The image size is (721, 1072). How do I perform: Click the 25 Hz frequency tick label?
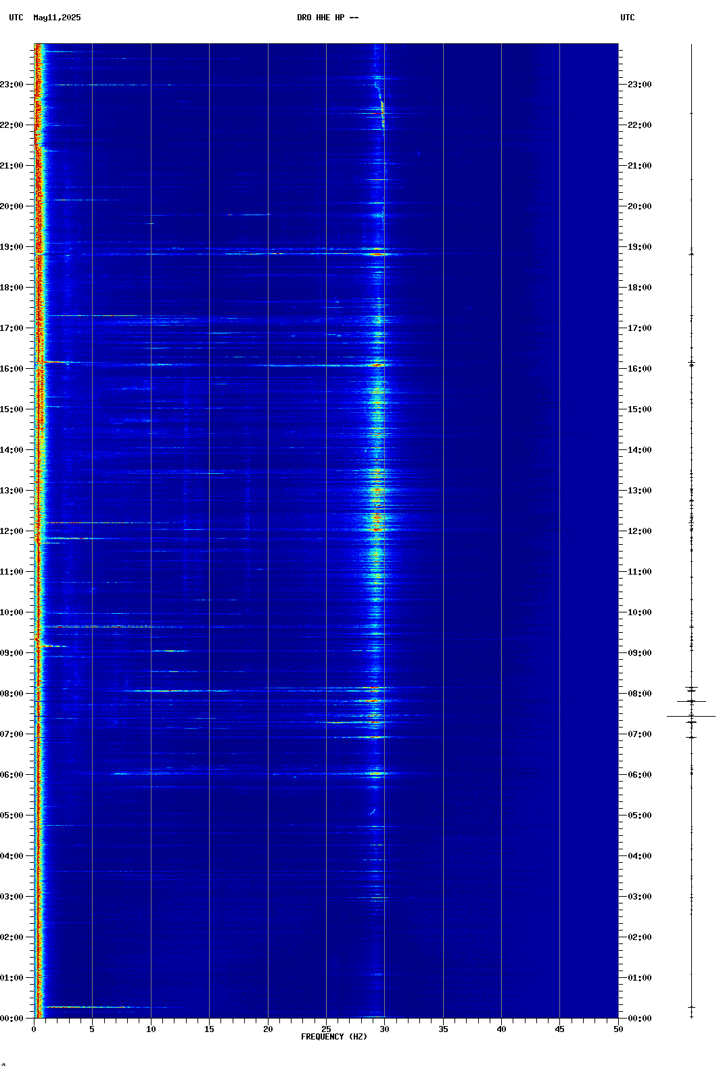click(326, 1029)
